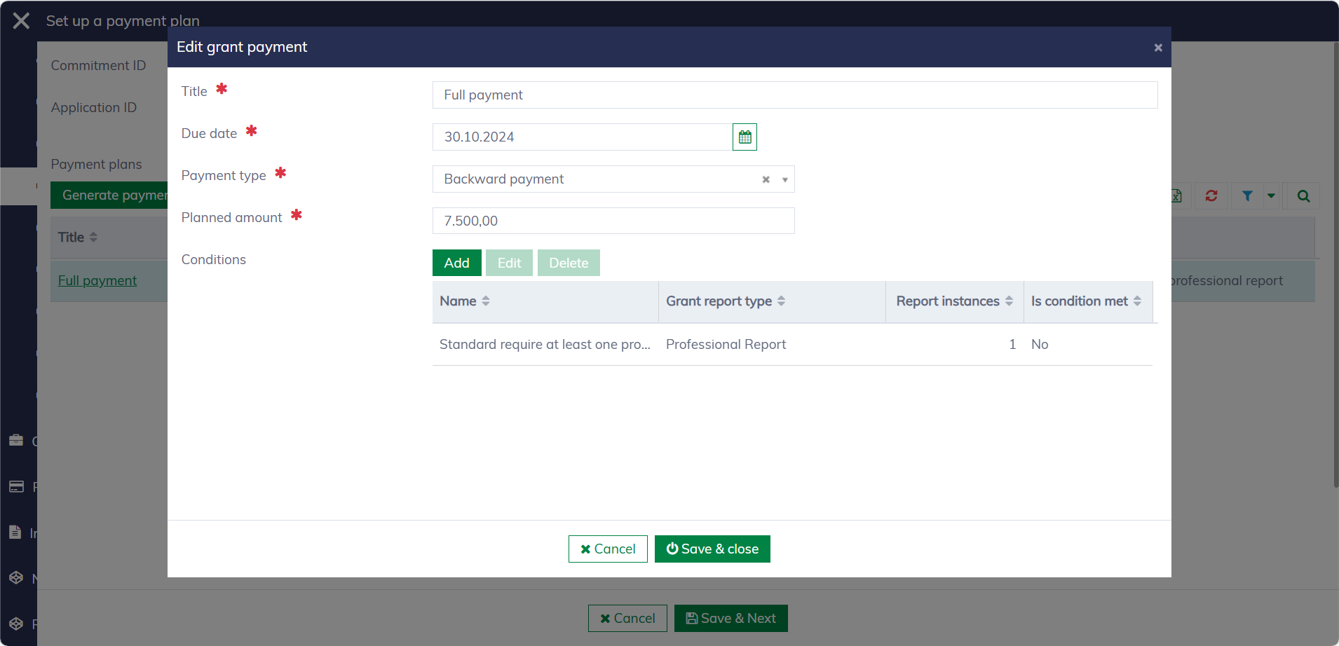Viewport: 1339px width, 646px height.
Task: Close the Edit grant payment dialog
Action: 1157,48
